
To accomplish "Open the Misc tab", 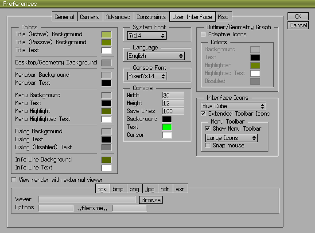I will (x=223, y=17).
